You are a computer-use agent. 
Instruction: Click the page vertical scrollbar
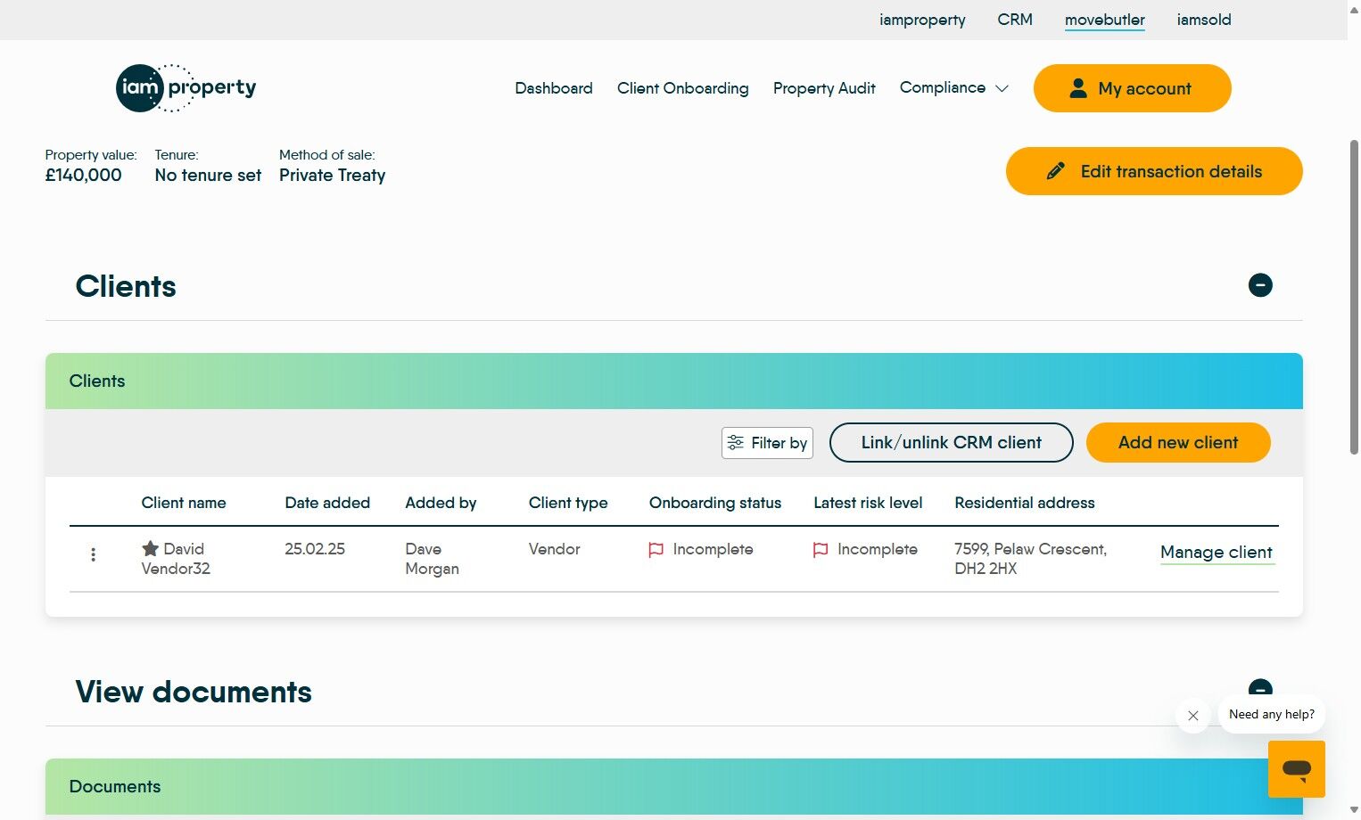pos(1354,297)
